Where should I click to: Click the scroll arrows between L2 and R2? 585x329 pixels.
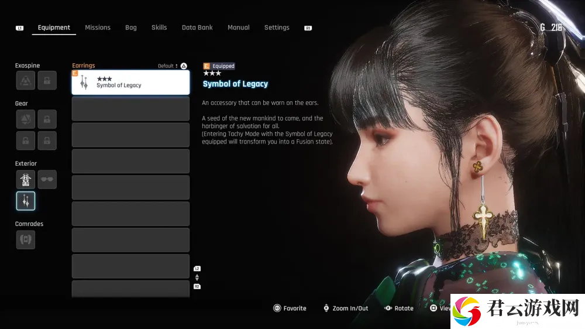[197, 277]
